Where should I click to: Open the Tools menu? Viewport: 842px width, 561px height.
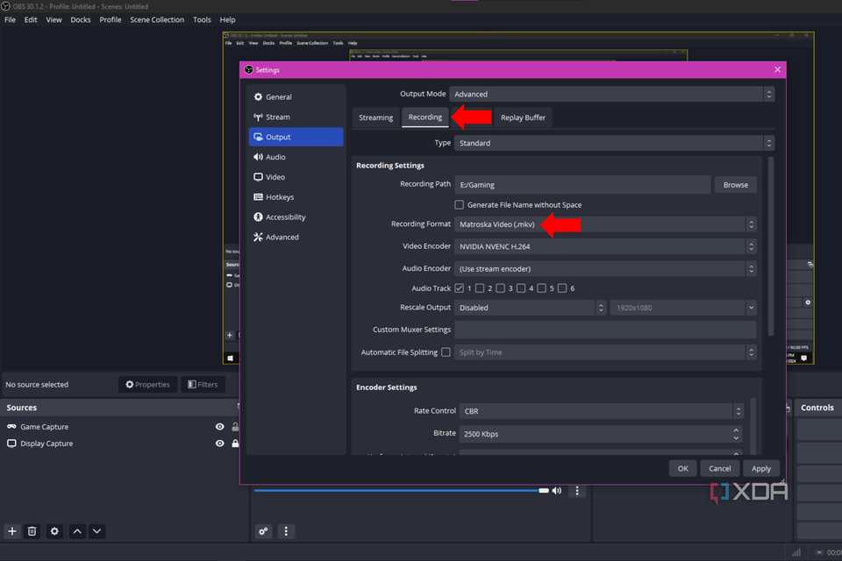pos(202,20)
